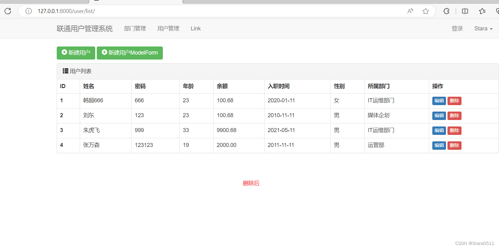Click the list icon beside 用户列表
The image size is (499, 248).
click(x=65, y=71)
